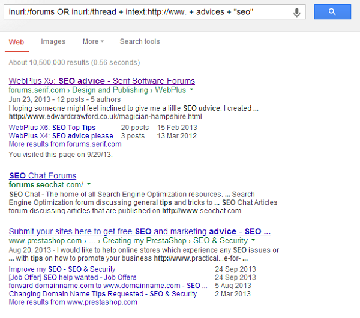Open WebPlus X5: SEO advice result
Image resolution: width=360 pixels, height=318 pixels.
[102, 81]
